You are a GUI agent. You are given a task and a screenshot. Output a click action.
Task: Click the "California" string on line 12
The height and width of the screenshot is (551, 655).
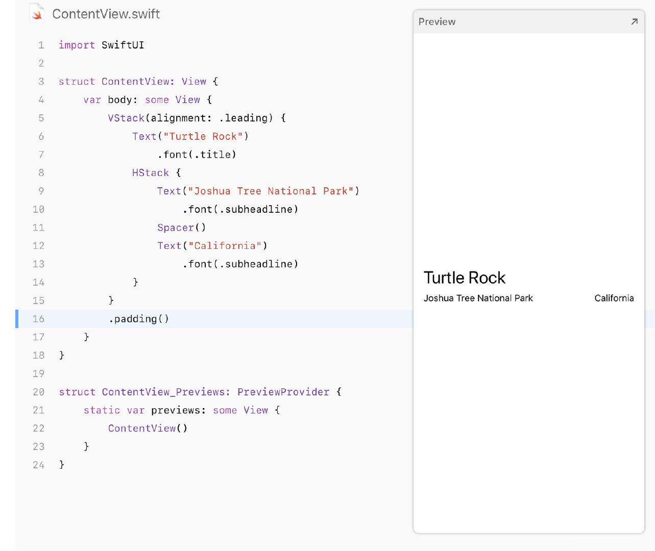click(225, 246)
